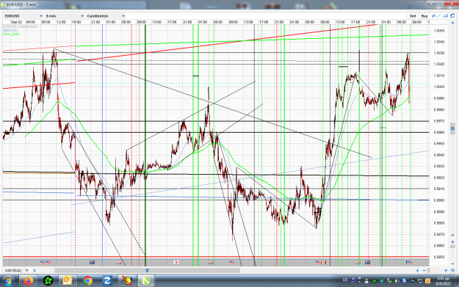Click the Canada flag event marker
459x287 pixels.
[x=323, y=262]
